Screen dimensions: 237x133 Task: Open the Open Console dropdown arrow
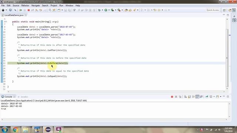(221, 97)
